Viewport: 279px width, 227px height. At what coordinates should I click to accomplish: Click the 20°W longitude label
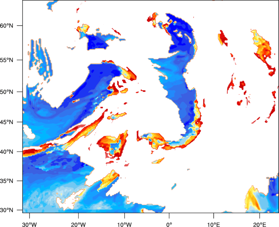coord(78,225)
